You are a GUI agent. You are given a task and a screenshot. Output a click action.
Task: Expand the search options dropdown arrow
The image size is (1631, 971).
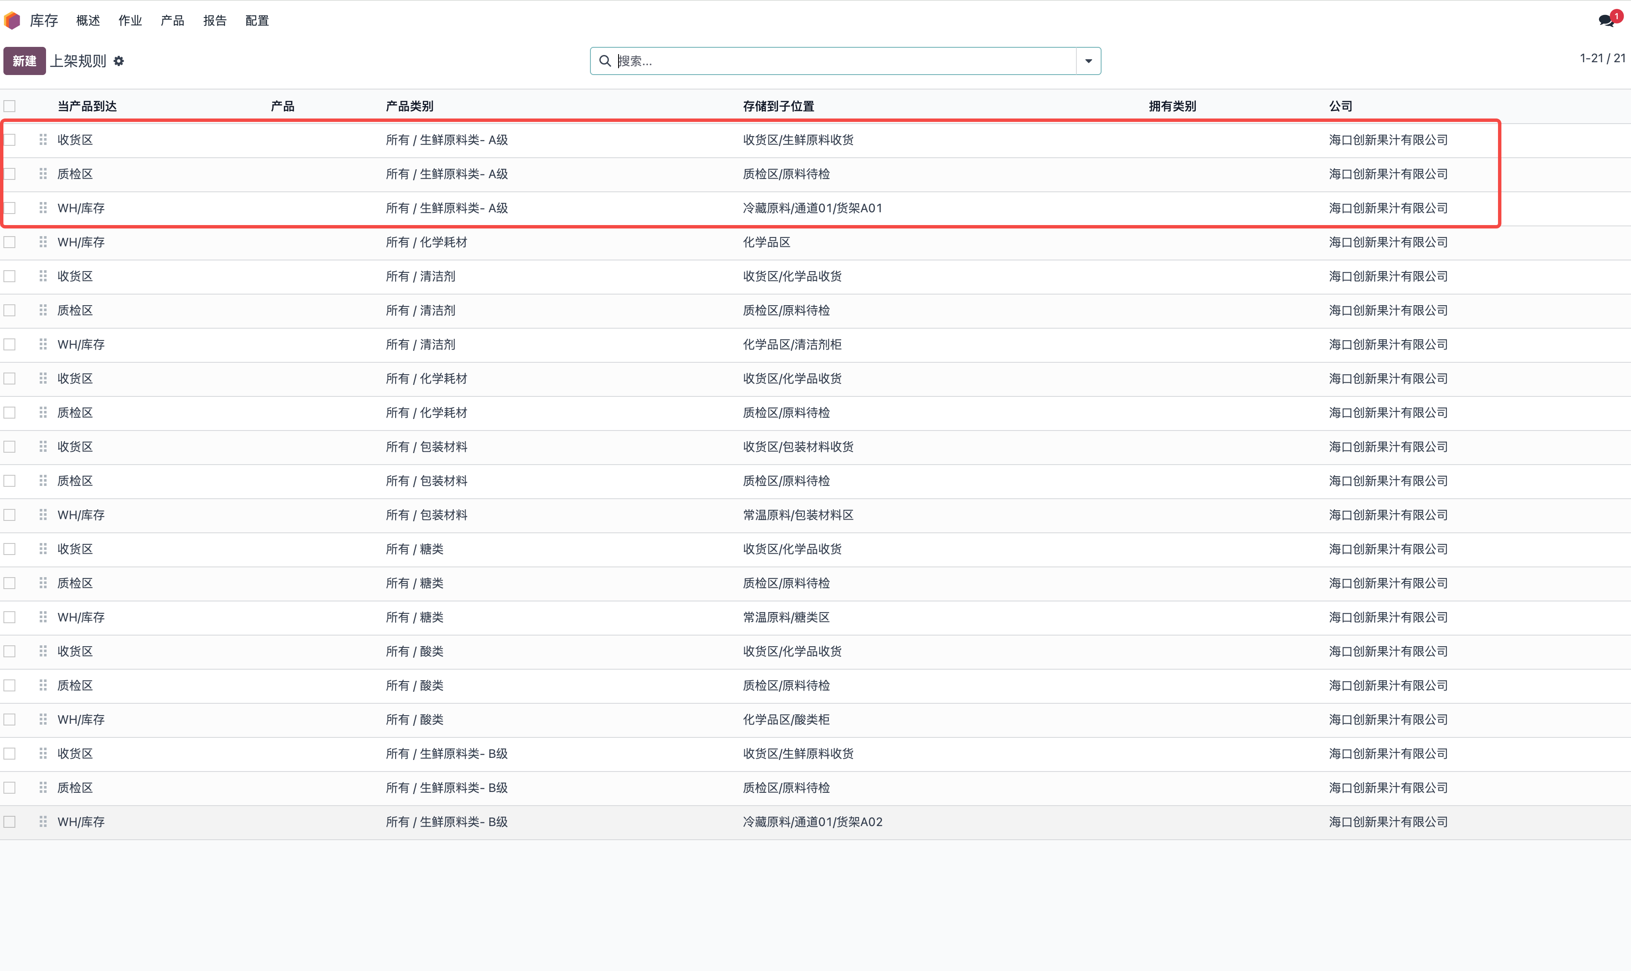pyautogui.click(x=1089, y=61)
